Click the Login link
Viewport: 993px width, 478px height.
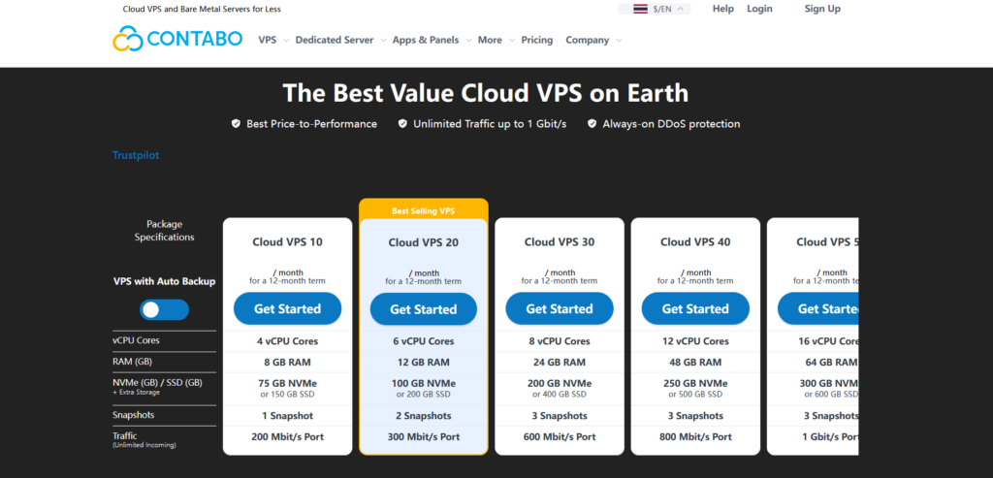(x=759, y=9)
